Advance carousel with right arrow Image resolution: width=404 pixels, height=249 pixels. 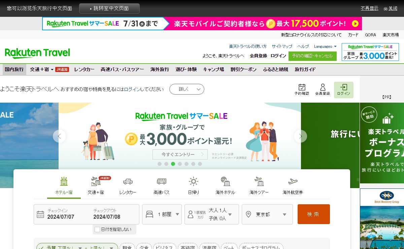click(300, 136)
